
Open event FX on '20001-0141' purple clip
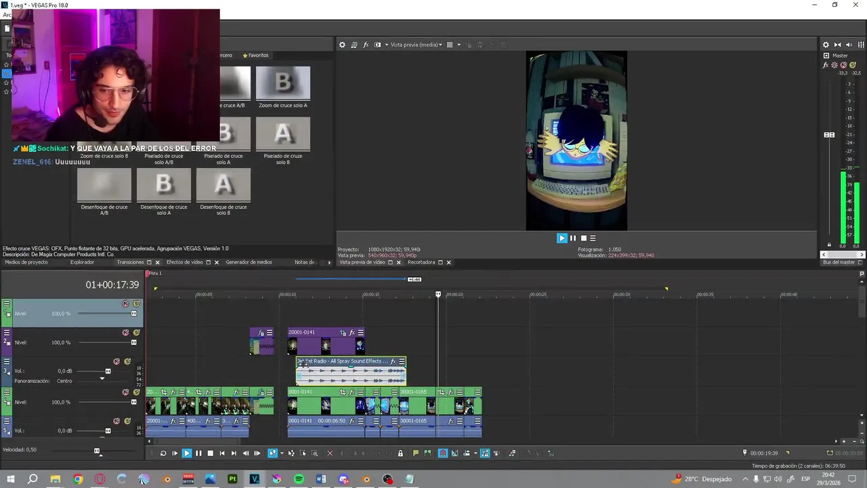pos(352,333)
